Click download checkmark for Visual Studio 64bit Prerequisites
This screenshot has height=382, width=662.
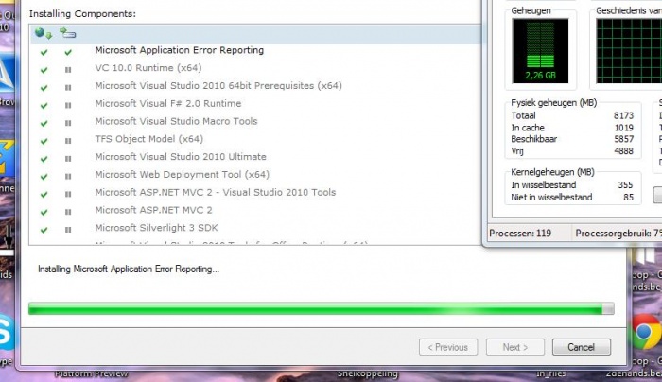click(44, 88)
